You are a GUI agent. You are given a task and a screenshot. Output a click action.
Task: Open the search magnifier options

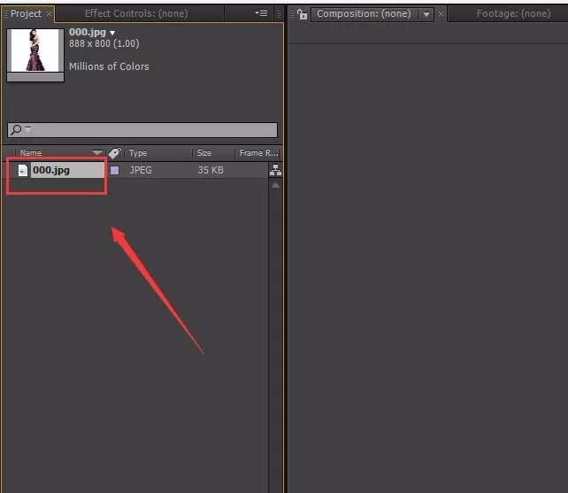[20, 129]
